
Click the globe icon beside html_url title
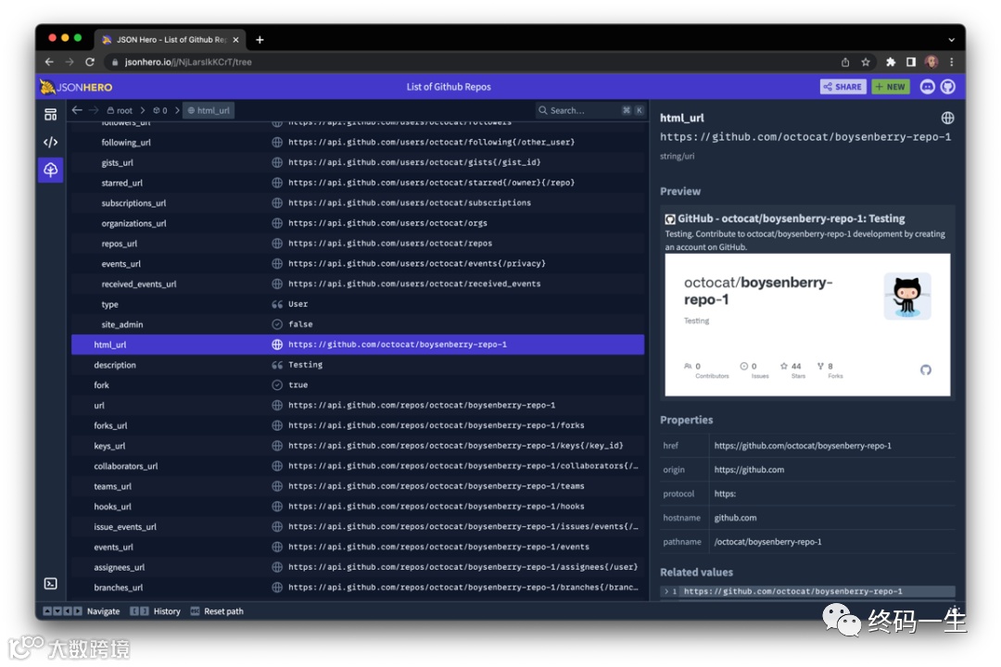pyautogui.click(x=947, y=118)
